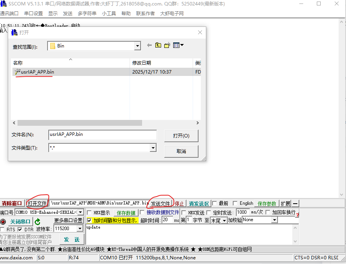This screenshot has width=346, height=264.
Task: Enable the 加回车换行 checkbox
Action: click(268, 212)
